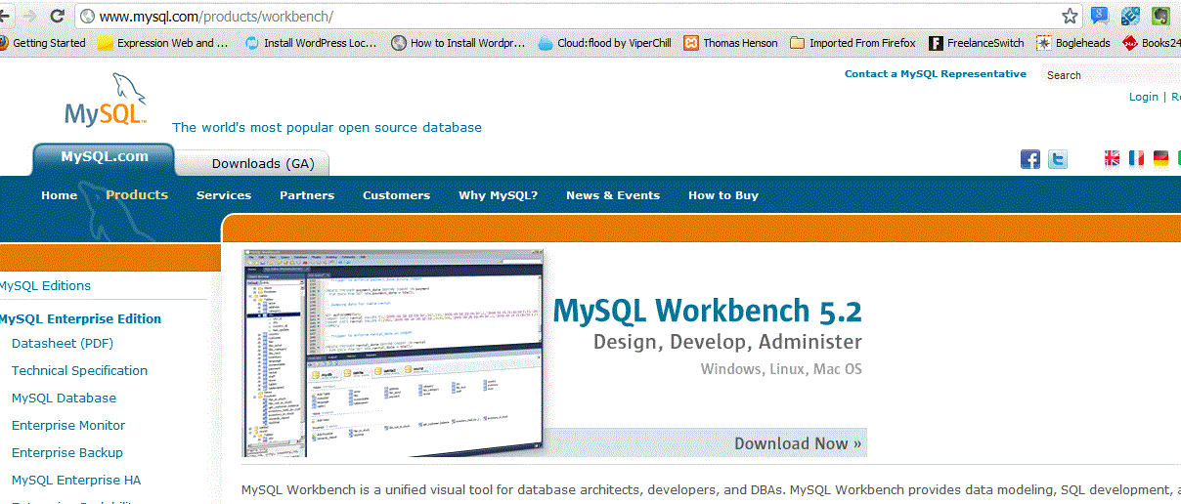
Task: Open the Expression Web bookmark
Action: pos(163,43)
